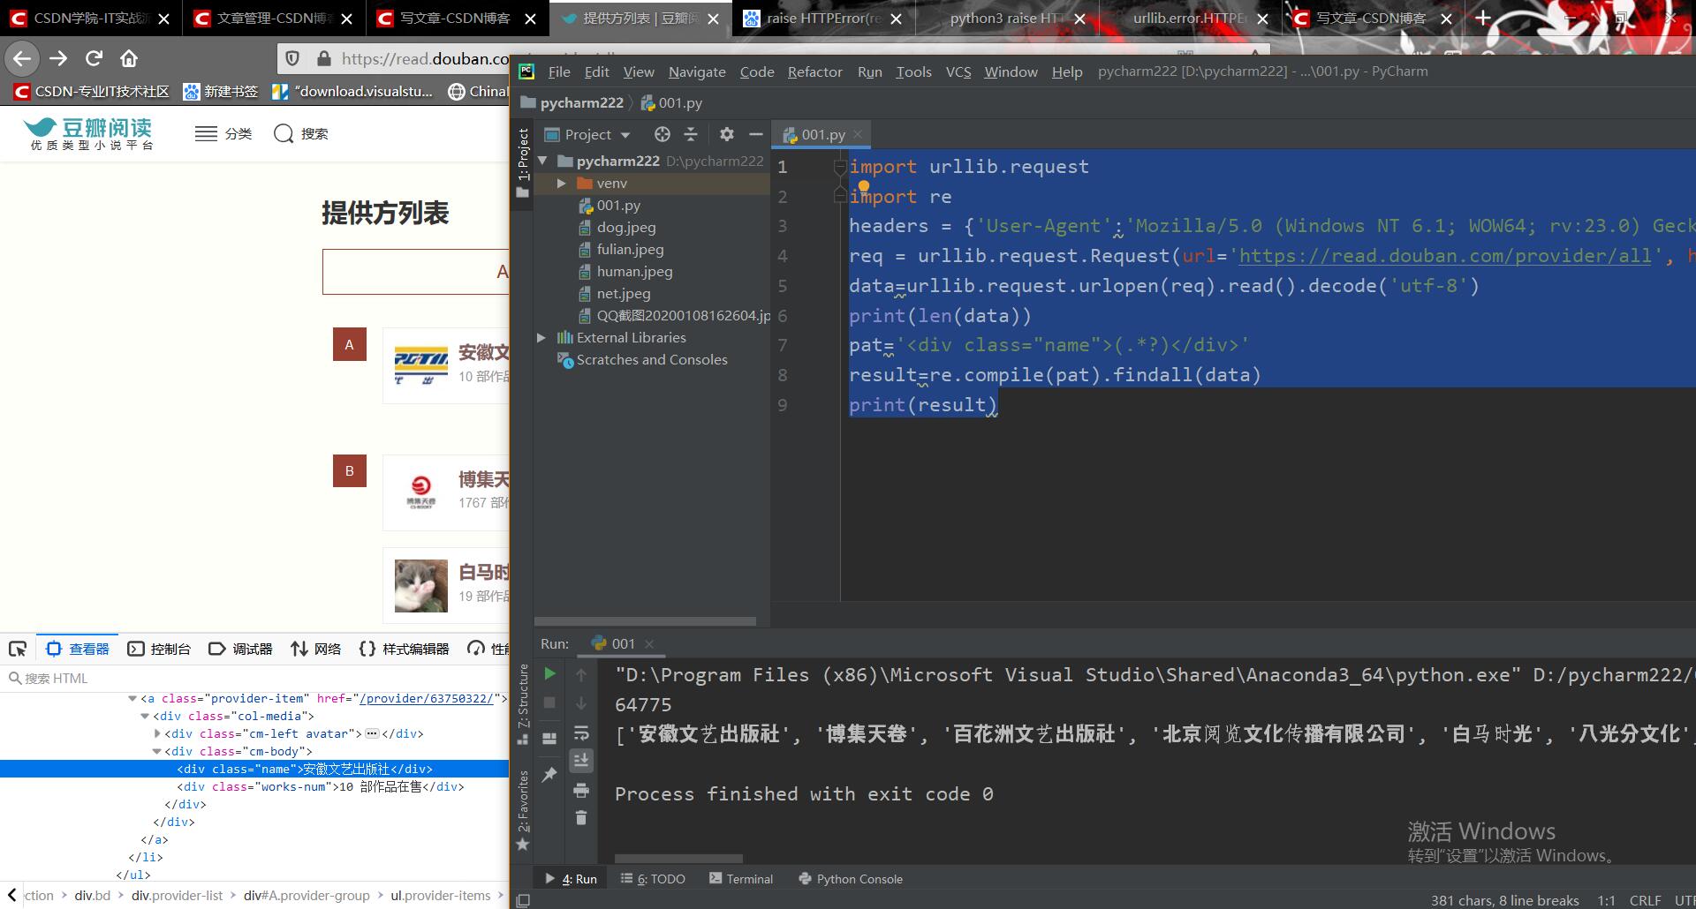The width and height of the screenshot is (1696, 909).
Task: Open 搜索 on Douban Read
Action: pyautogui.click(x=301, y=133)
